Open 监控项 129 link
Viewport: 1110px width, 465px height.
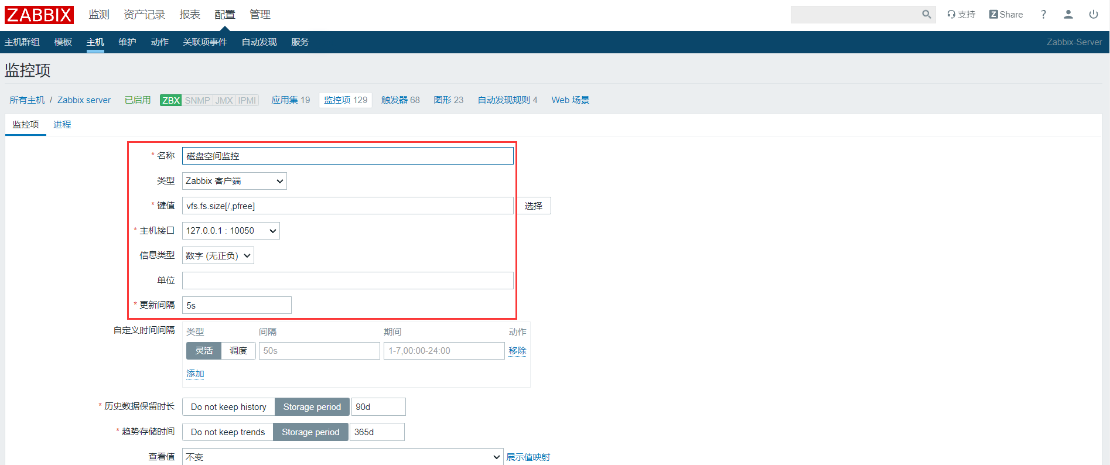(x=346, y=100)
